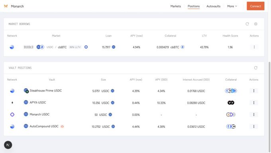Click the APYX-USDC vault icon

click(x=26, y=102)
